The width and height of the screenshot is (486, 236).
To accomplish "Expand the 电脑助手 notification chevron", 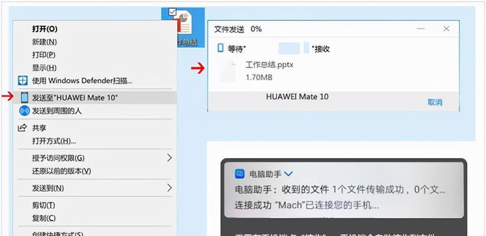I will (x=288, y=174).
